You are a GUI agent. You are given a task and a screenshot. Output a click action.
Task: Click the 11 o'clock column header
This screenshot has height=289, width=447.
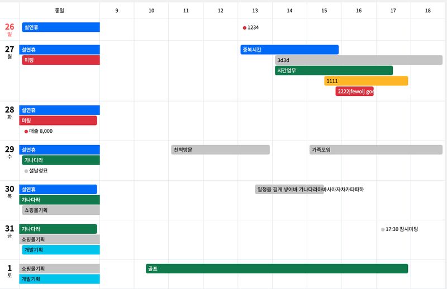click(186, 11)
